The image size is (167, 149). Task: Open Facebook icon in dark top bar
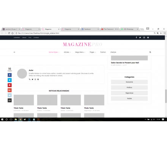tap(136, 38)
